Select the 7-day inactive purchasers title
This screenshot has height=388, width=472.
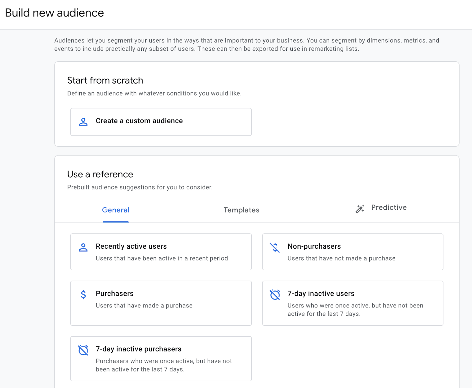[x=139, y=349]
